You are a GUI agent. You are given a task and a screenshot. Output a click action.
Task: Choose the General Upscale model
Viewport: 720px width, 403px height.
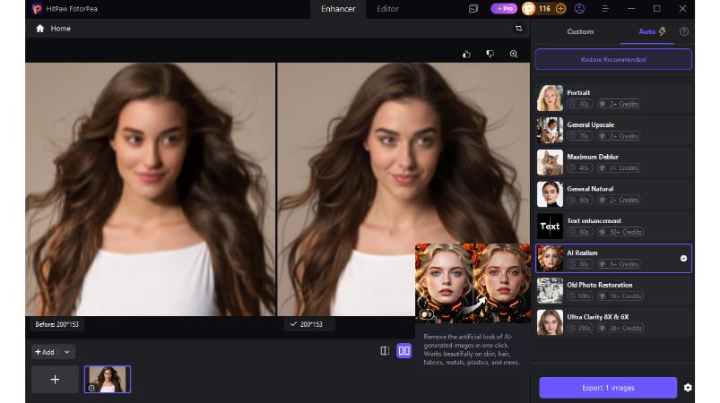pos(614,130)
